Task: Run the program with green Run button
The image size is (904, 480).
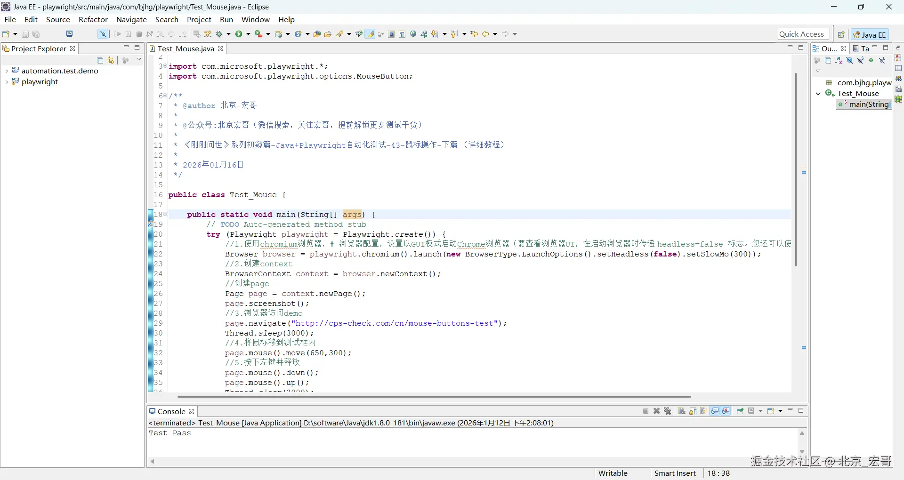Action: [x=239, y=34]
